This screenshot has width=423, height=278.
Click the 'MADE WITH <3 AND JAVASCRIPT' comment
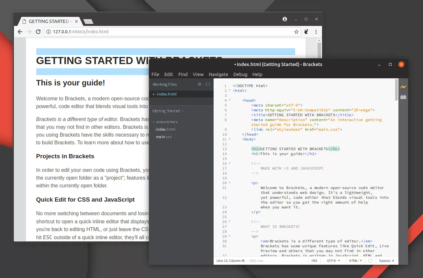[x=292, y=168]
